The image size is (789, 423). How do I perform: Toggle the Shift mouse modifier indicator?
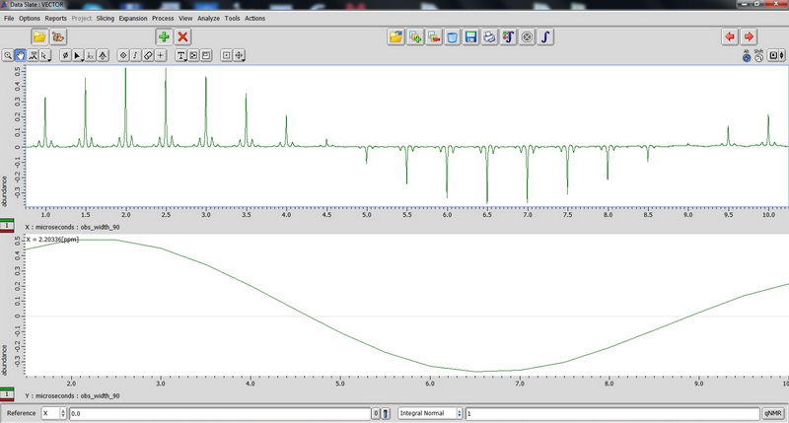tap(758, 56)
